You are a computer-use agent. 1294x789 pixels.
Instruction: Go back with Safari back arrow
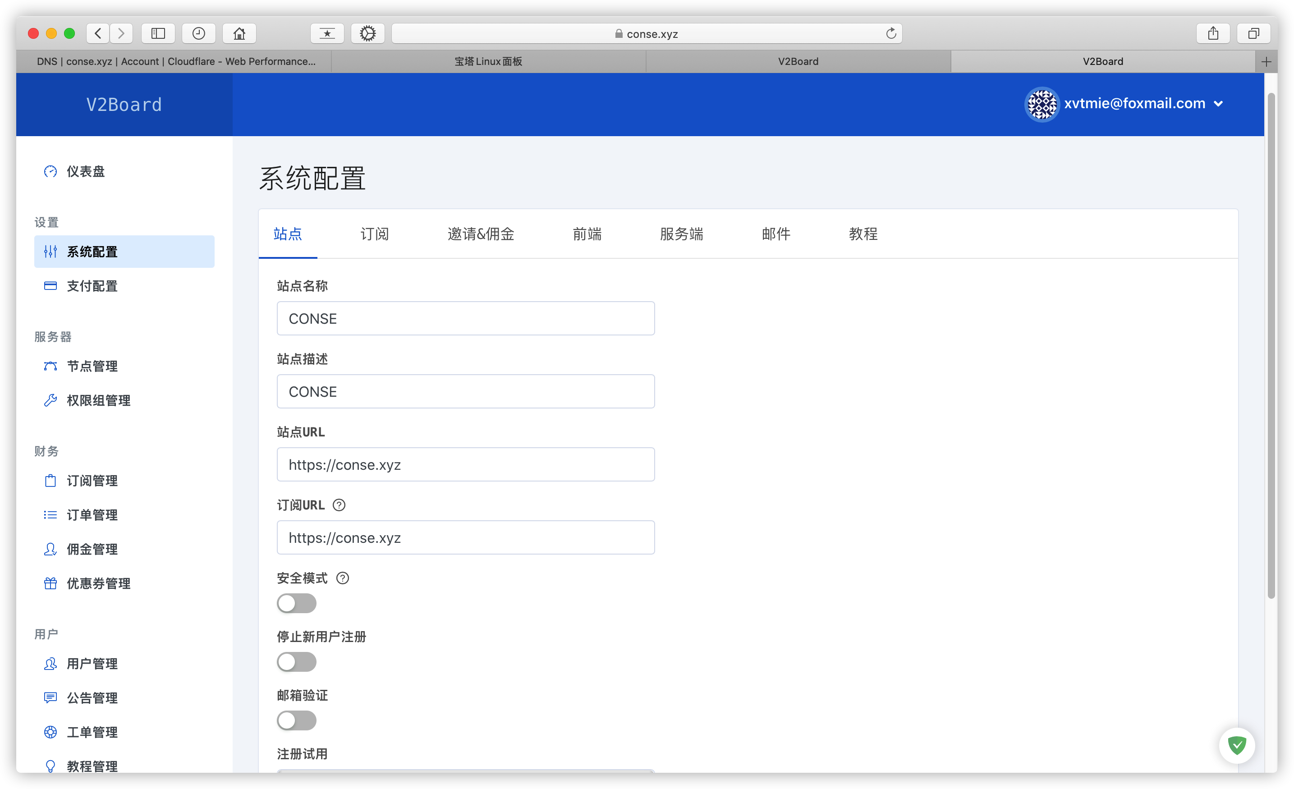click(98, 34)
